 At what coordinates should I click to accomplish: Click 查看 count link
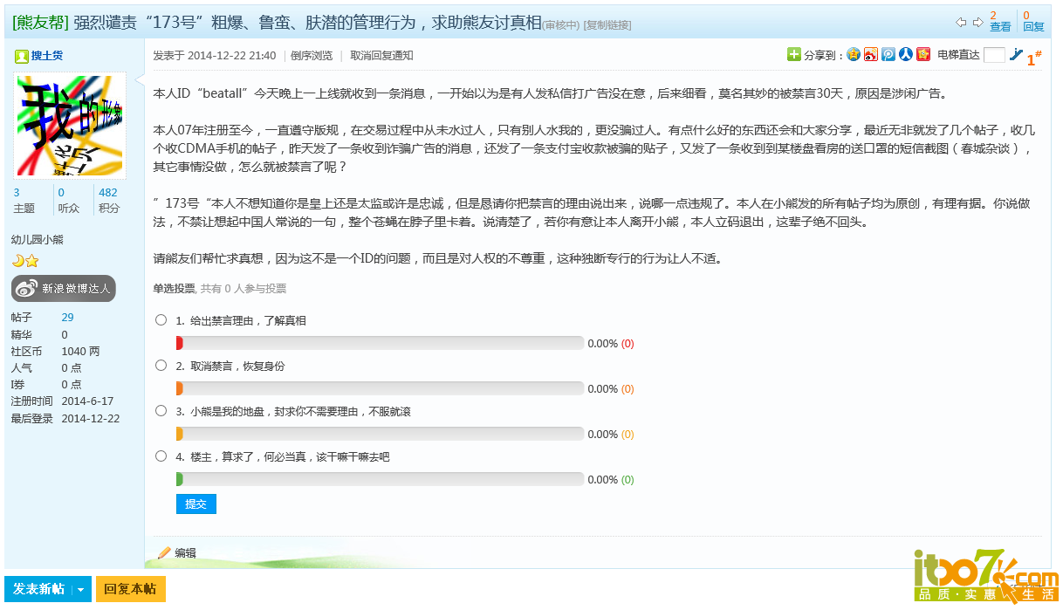coord(1000,27)
